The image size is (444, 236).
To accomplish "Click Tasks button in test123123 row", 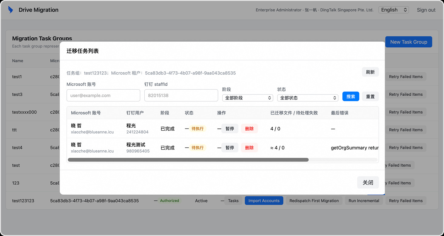I will coord(233,201).
